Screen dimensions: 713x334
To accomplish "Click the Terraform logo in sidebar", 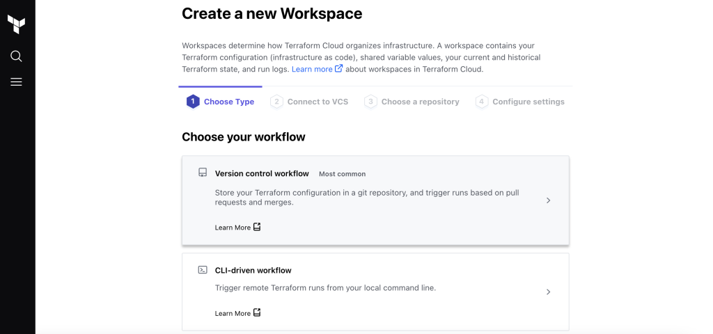I will 16,24.
